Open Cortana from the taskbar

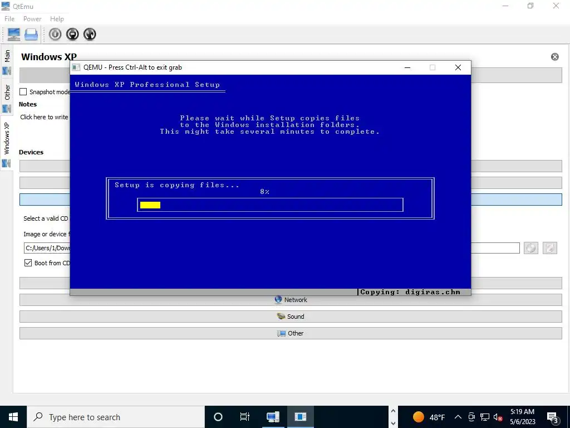click(218, 417)
